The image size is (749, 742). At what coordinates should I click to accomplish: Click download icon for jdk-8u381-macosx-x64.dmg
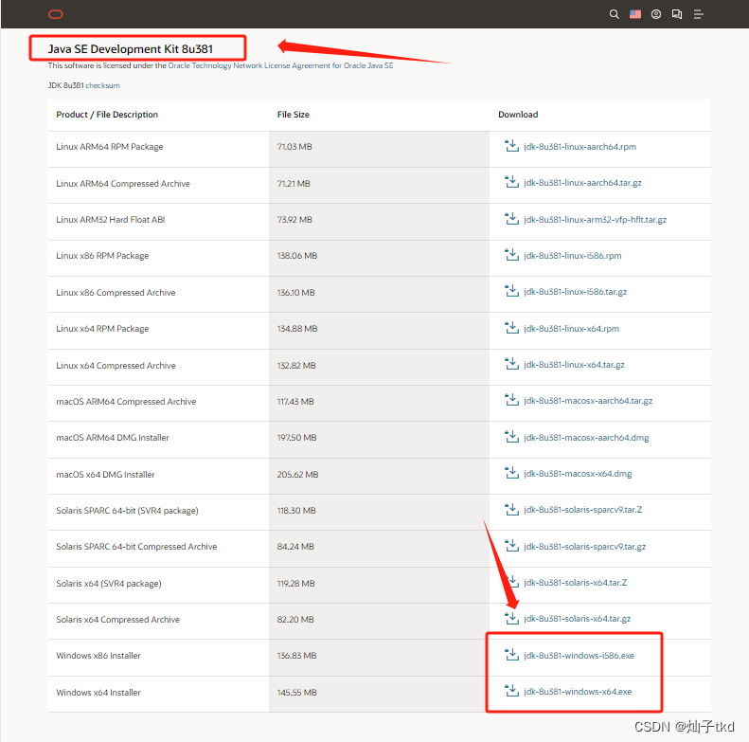[x=511, y=473]
